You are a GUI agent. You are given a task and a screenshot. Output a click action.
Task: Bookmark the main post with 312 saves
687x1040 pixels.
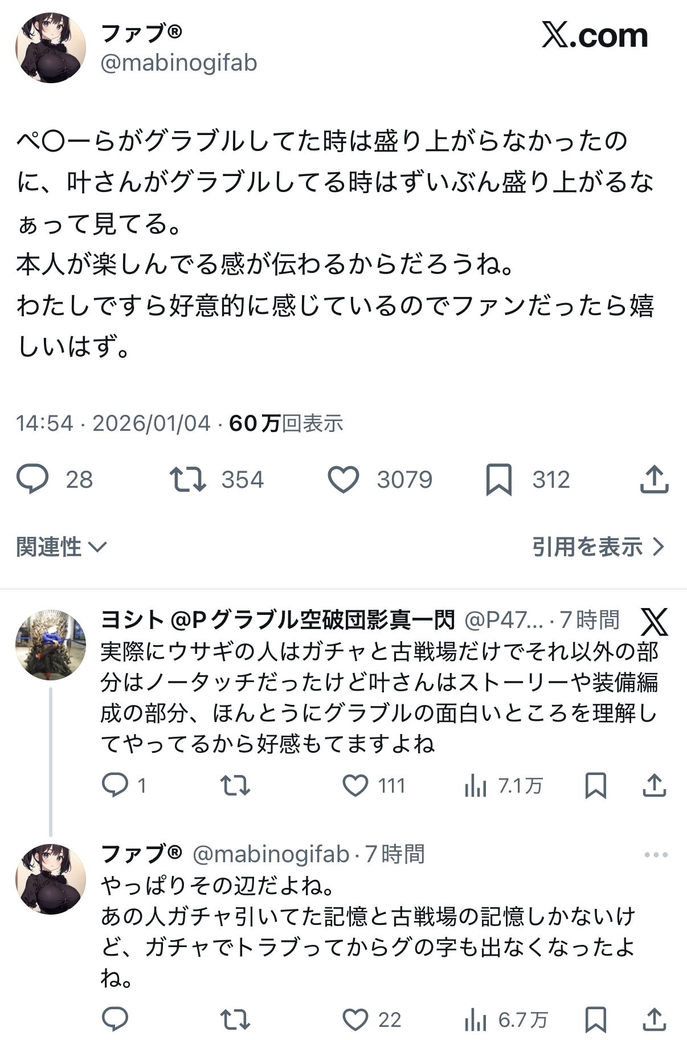pos(498,479)
